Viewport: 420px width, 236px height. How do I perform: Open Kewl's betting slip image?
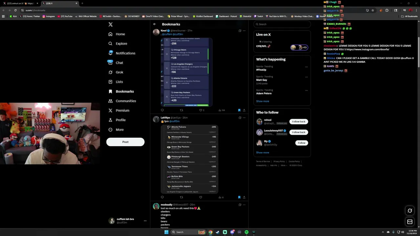(x=186, y=72)
